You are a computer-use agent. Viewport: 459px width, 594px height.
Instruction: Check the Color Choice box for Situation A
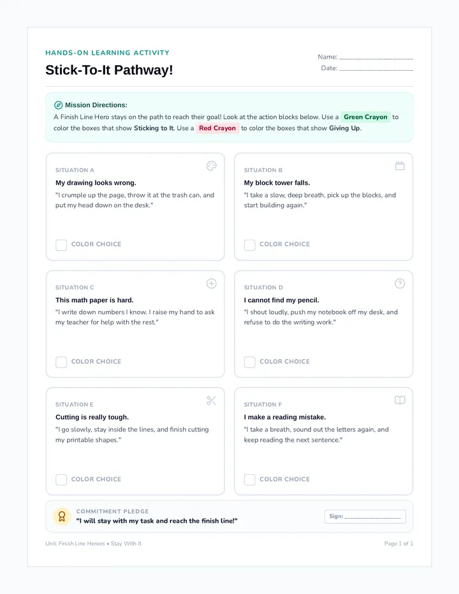(x=61, y=245)
